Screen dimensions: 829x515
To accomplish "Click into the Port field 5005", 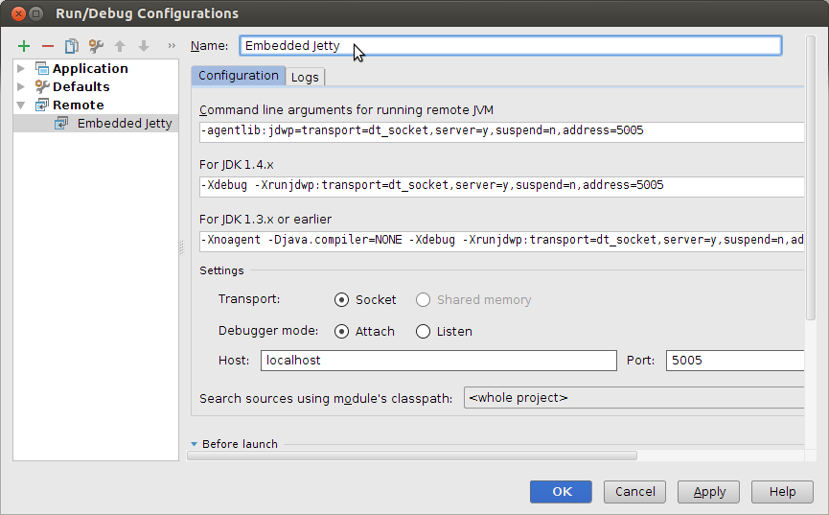I will [735, 361].
